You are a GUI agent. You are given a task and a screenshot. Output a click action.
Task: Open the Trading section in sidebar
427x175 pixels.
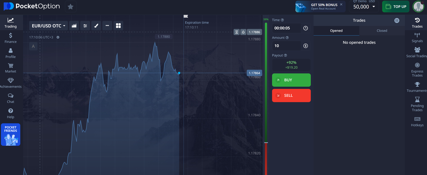pos(11,23)
